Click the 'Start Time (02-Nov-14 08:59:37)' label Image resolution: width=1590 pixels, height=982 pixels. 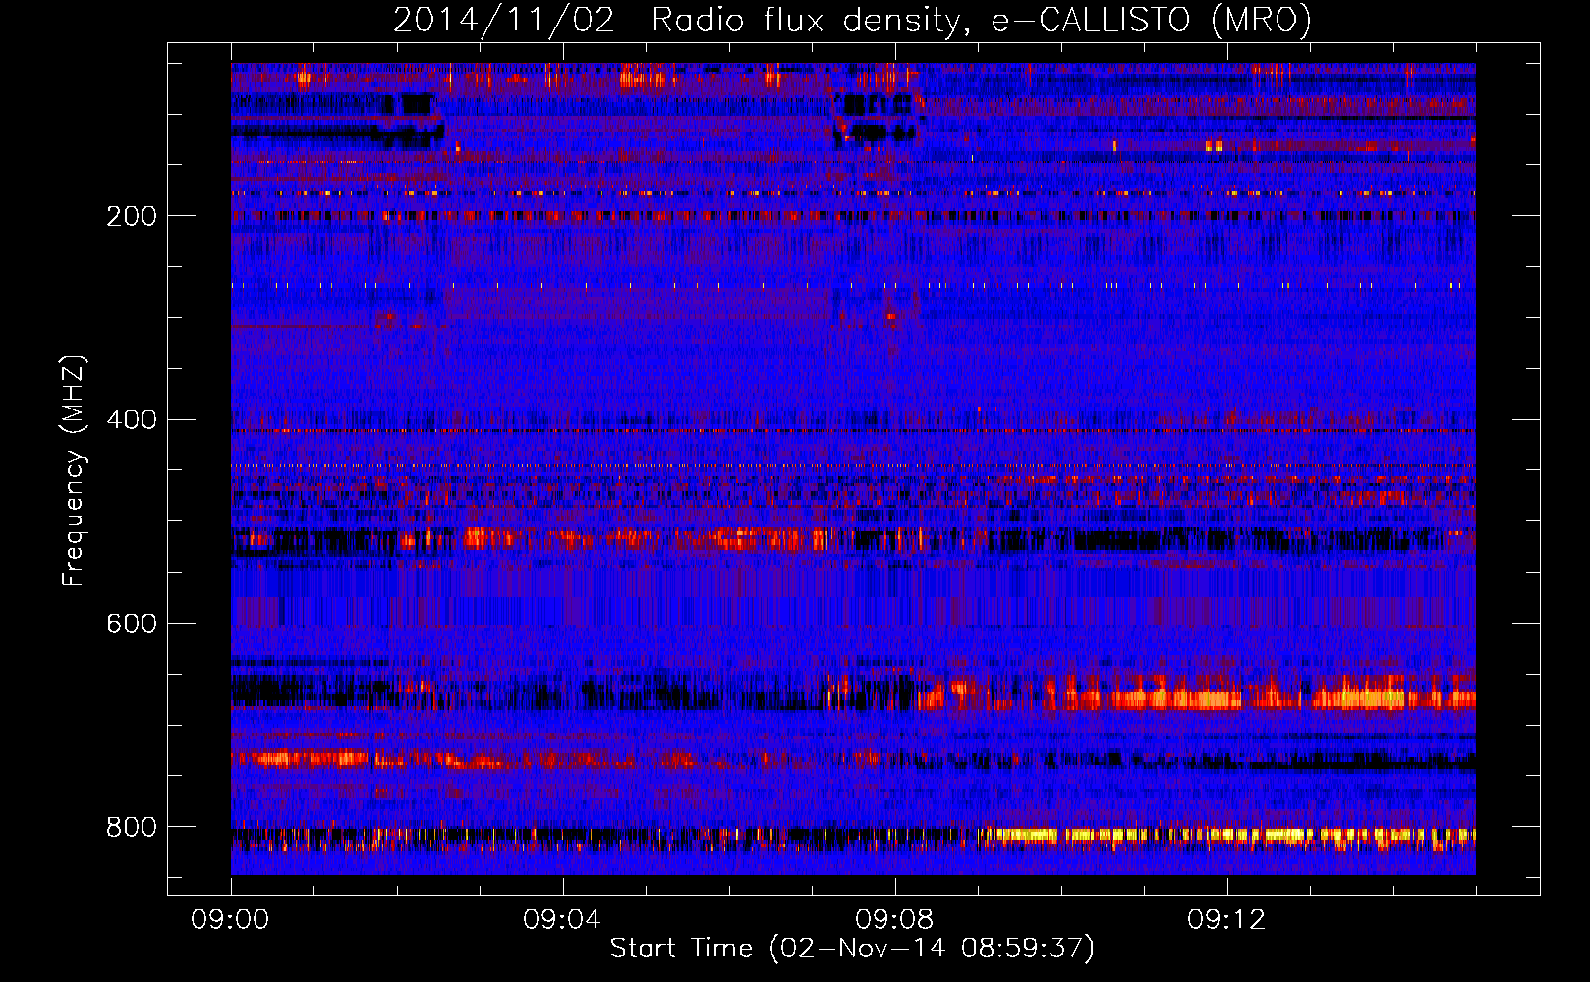coord(852,949)
